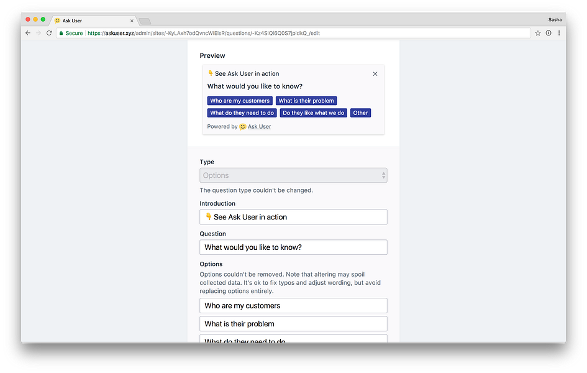Bookmark this page with star icon
This screenshot has height=373, width=587.
click(x=538, y=33)
